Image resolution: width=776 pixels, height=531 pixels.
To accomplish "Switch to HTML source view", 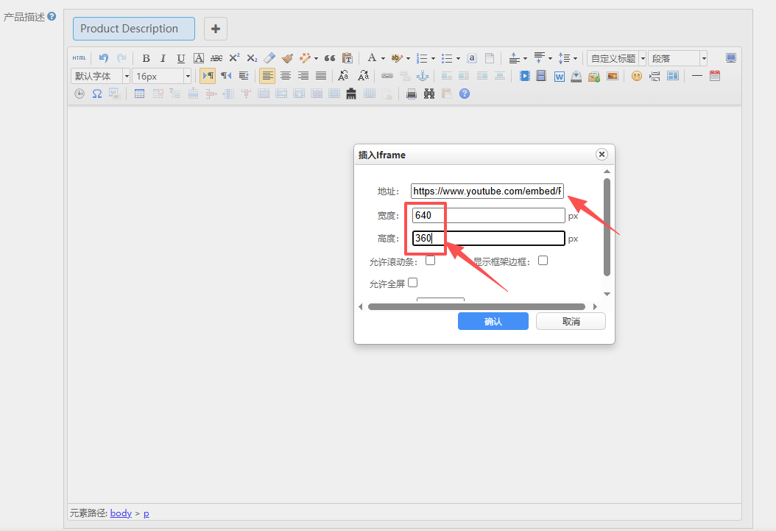I will tap(79, 58).
